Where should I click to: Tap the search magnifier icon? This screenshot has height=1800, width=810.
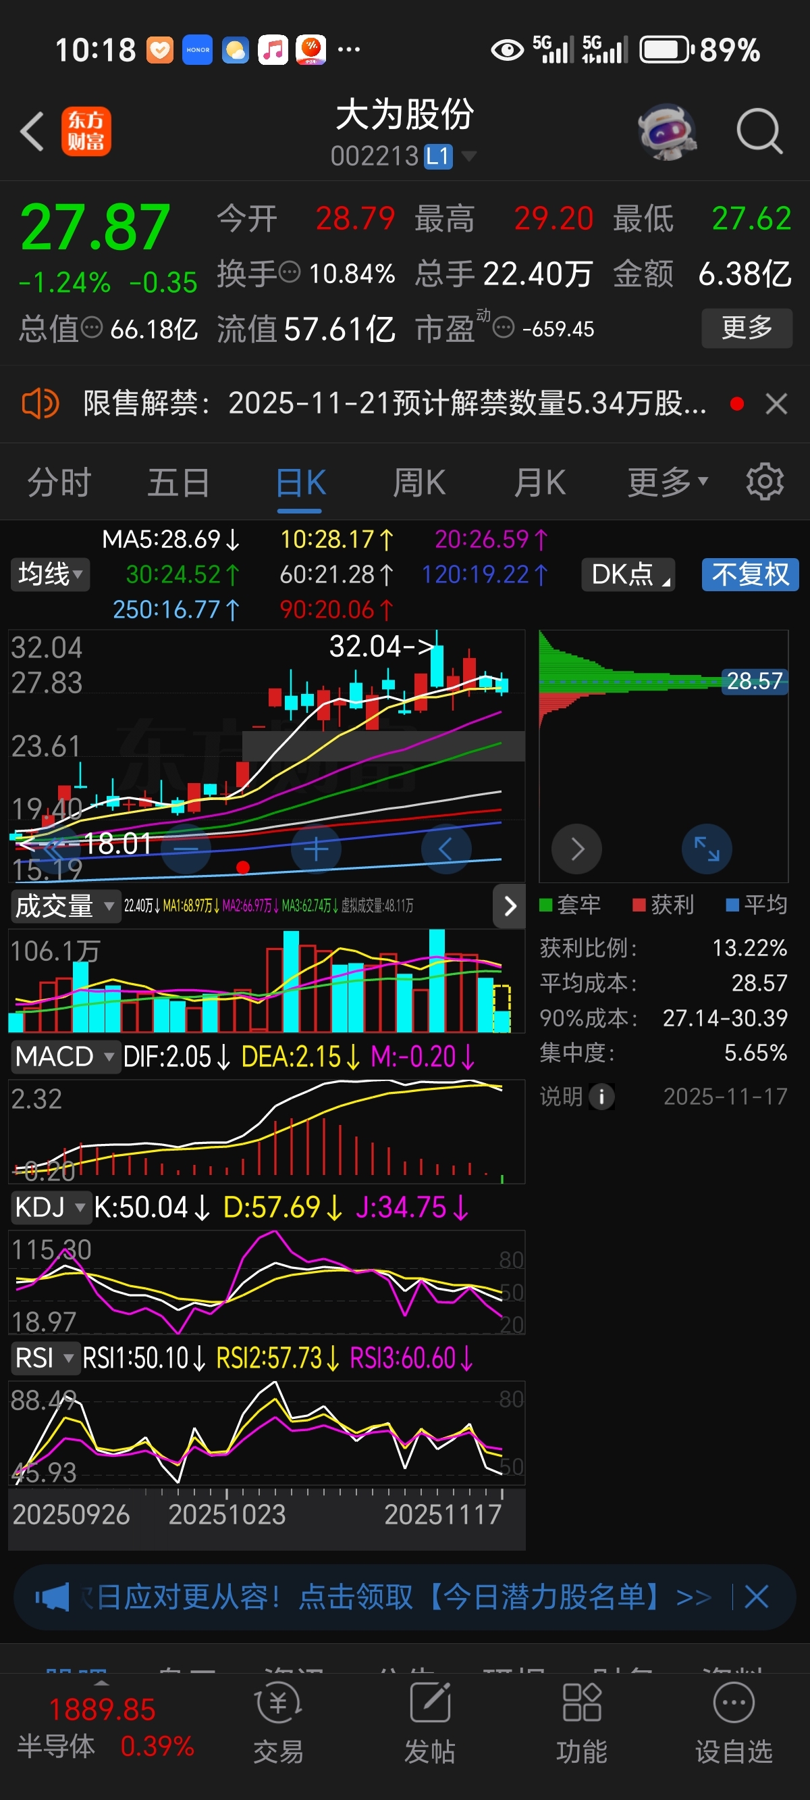click(x=759, y=130)
